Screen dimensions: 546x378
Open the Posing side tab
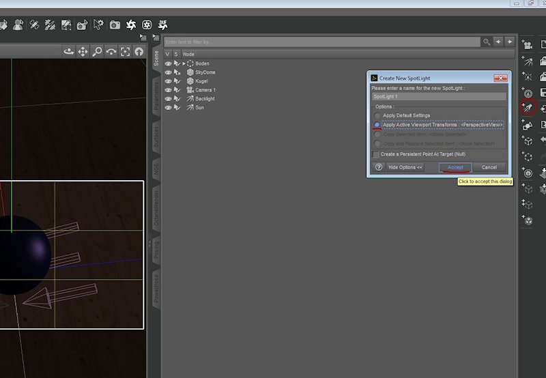pos(156,249)
